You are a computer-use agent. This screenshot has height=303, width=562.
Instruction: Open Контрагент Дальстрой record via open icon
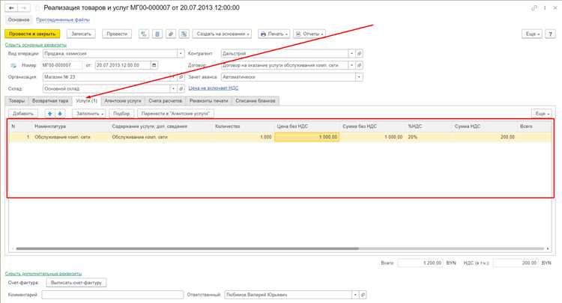click(x=360, y=54)
